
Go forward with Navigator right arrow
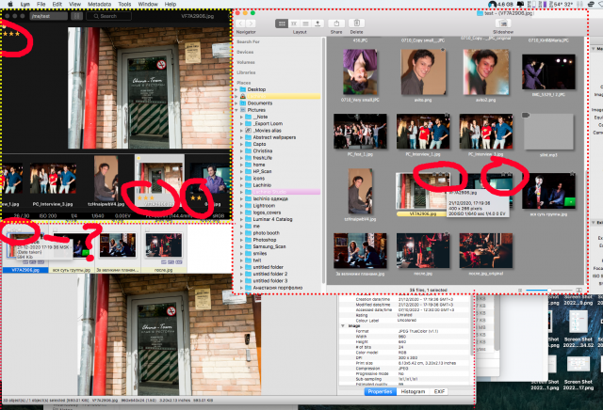(x=251, y=24)
